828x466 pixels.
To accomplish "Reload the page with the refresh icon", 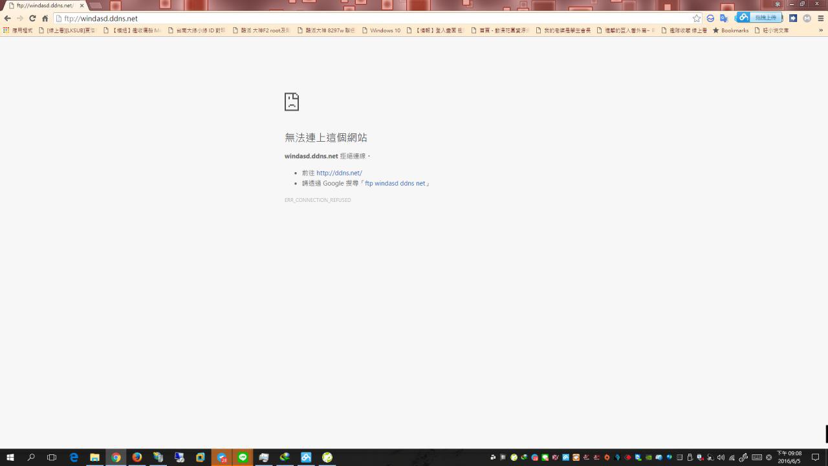I will coord(32,19).
